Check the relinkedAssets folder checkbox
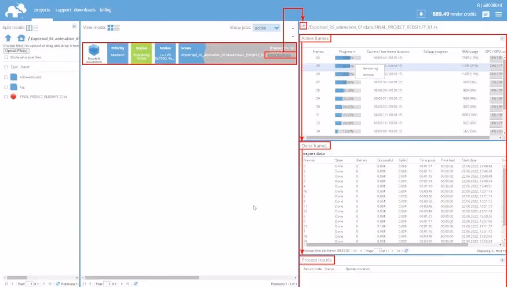The width and height of the screenshot is (507, 287). click(x=6, y=77)
